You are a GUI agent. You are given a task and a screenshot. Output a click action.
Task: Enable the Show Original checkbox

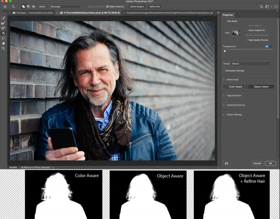[x=247, y=30]
